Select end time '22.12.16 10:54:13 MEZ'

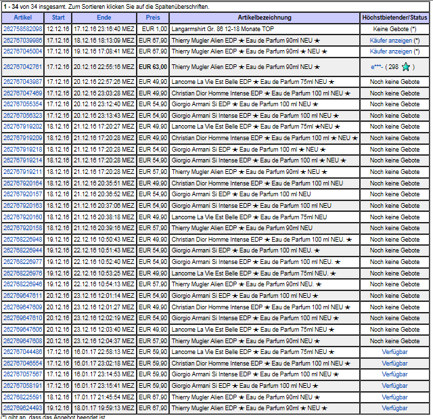point(104,284)
